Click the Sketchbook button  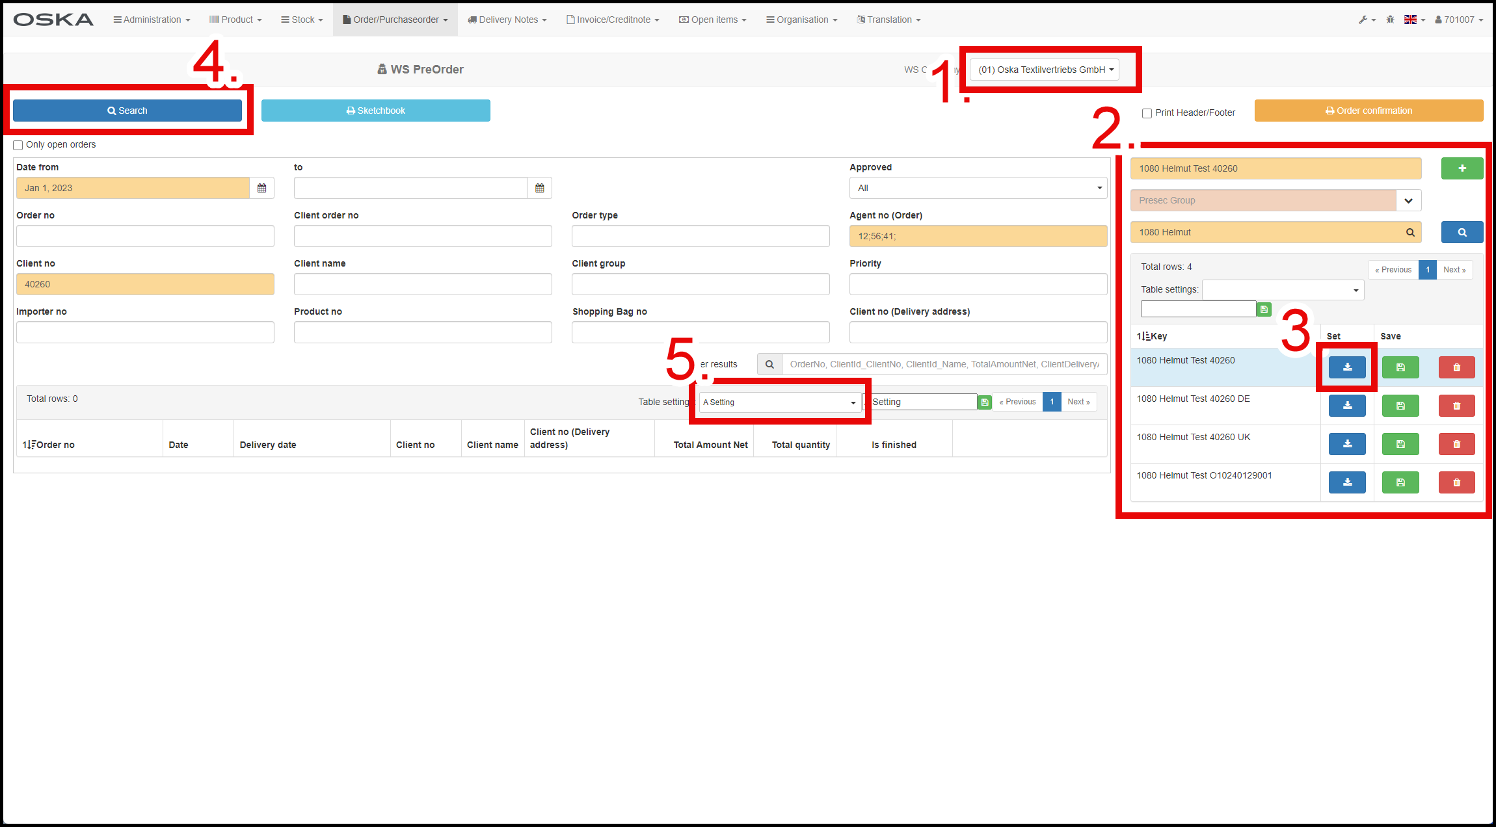375,111
